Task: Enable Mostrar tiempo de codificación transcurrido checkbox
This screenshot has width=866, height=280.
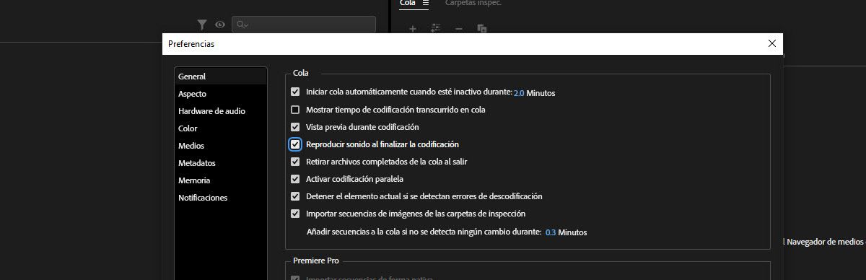Action: 295,110
